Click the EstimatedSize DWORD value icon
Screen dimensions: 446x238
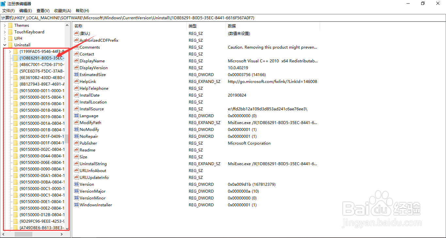(77, 74)
